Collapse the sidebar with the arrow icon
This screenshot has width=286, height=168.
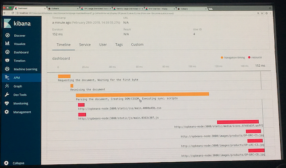[x=6, y=163]
